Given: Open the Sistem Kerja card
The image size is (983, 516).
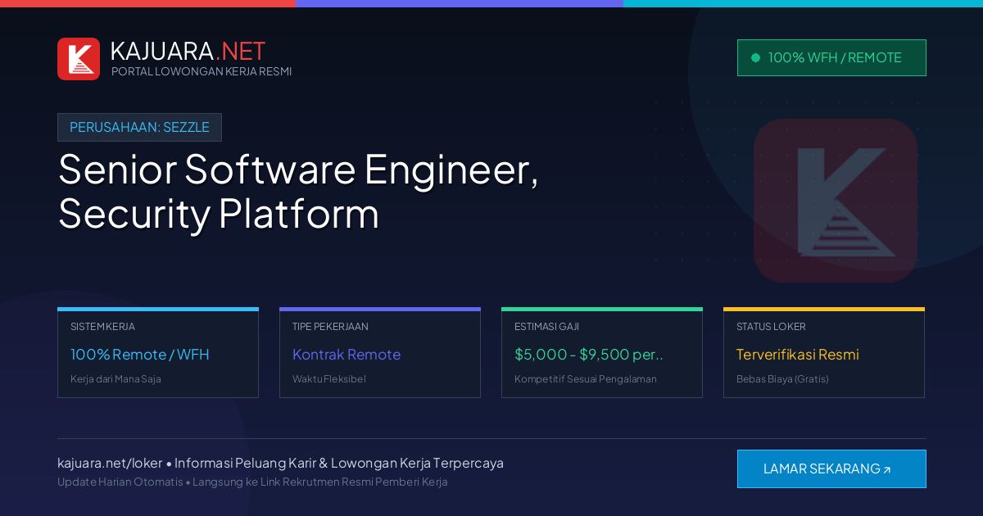Looking at the screenshot, I should (158, 352).
